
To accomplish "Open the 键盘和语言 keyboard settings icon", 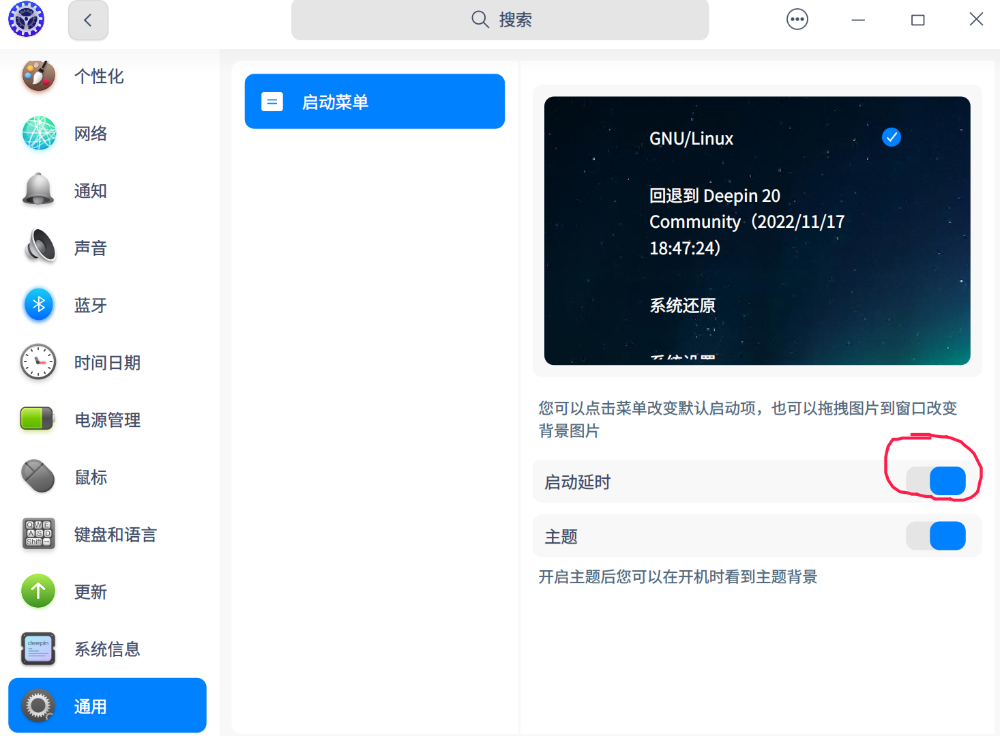I will click(x=38, y=534).
